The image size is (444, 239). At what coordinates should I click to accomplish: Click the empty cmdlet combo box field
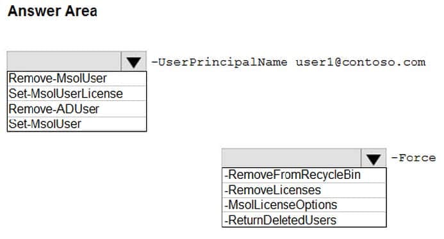coord(64,61)
